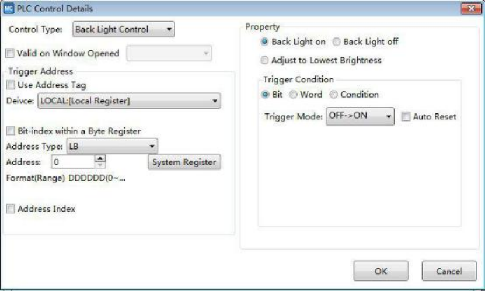This screenshot has width=485, height=291.
Task: Select the Back Light off radio button
Action: pyautogui.click(x=337, y=42)
